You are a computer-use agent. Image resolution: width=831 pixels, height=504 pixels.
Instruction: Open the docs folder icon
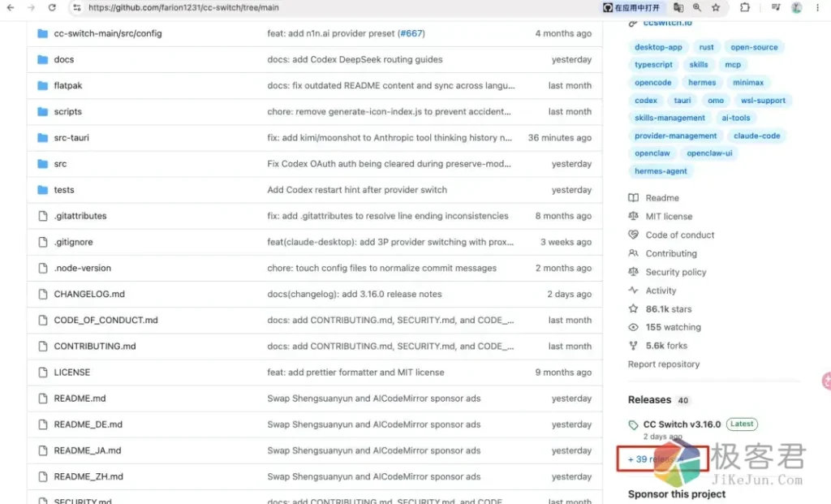click(x=43, y=59)
